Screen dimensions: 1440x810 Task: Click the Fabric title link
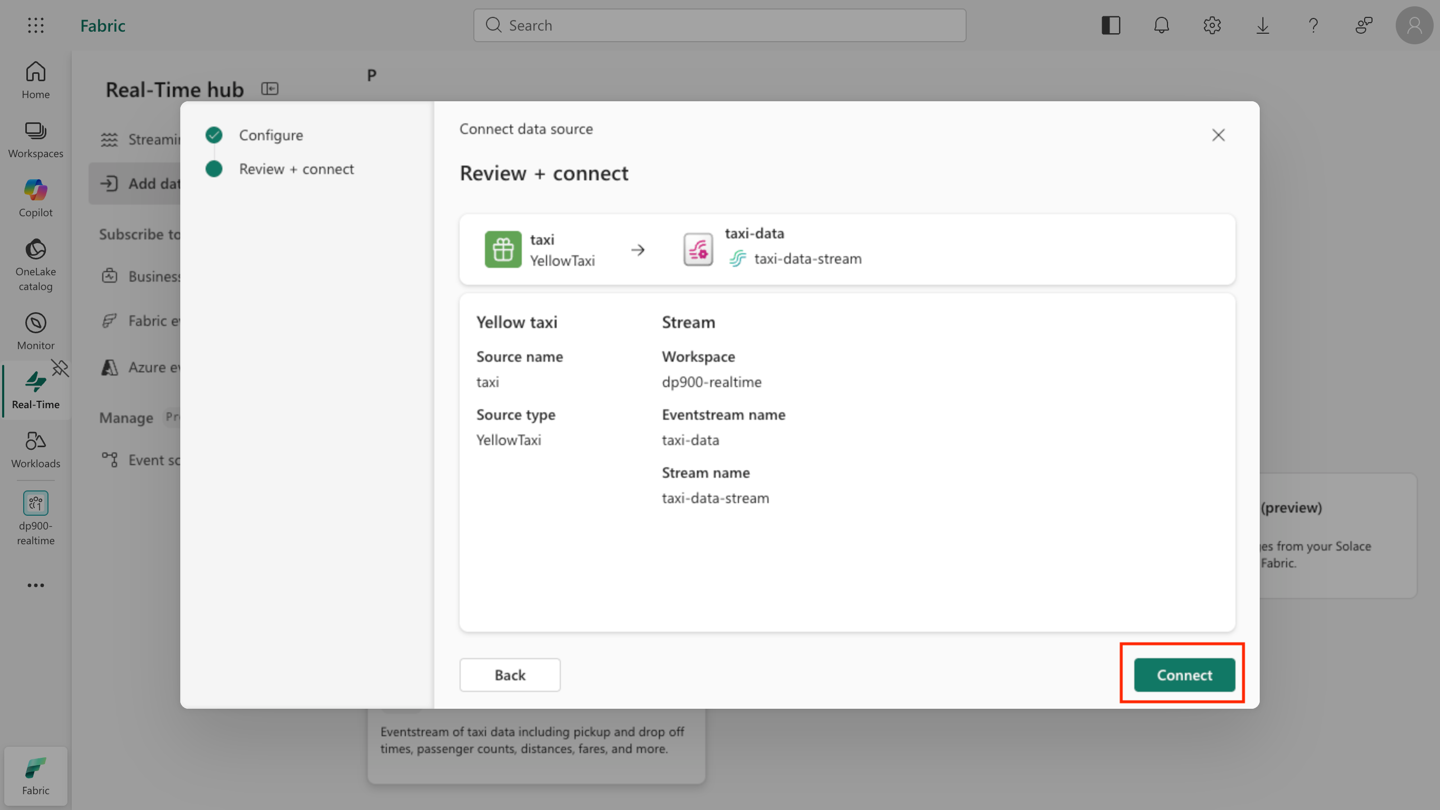tap(103, 25)
